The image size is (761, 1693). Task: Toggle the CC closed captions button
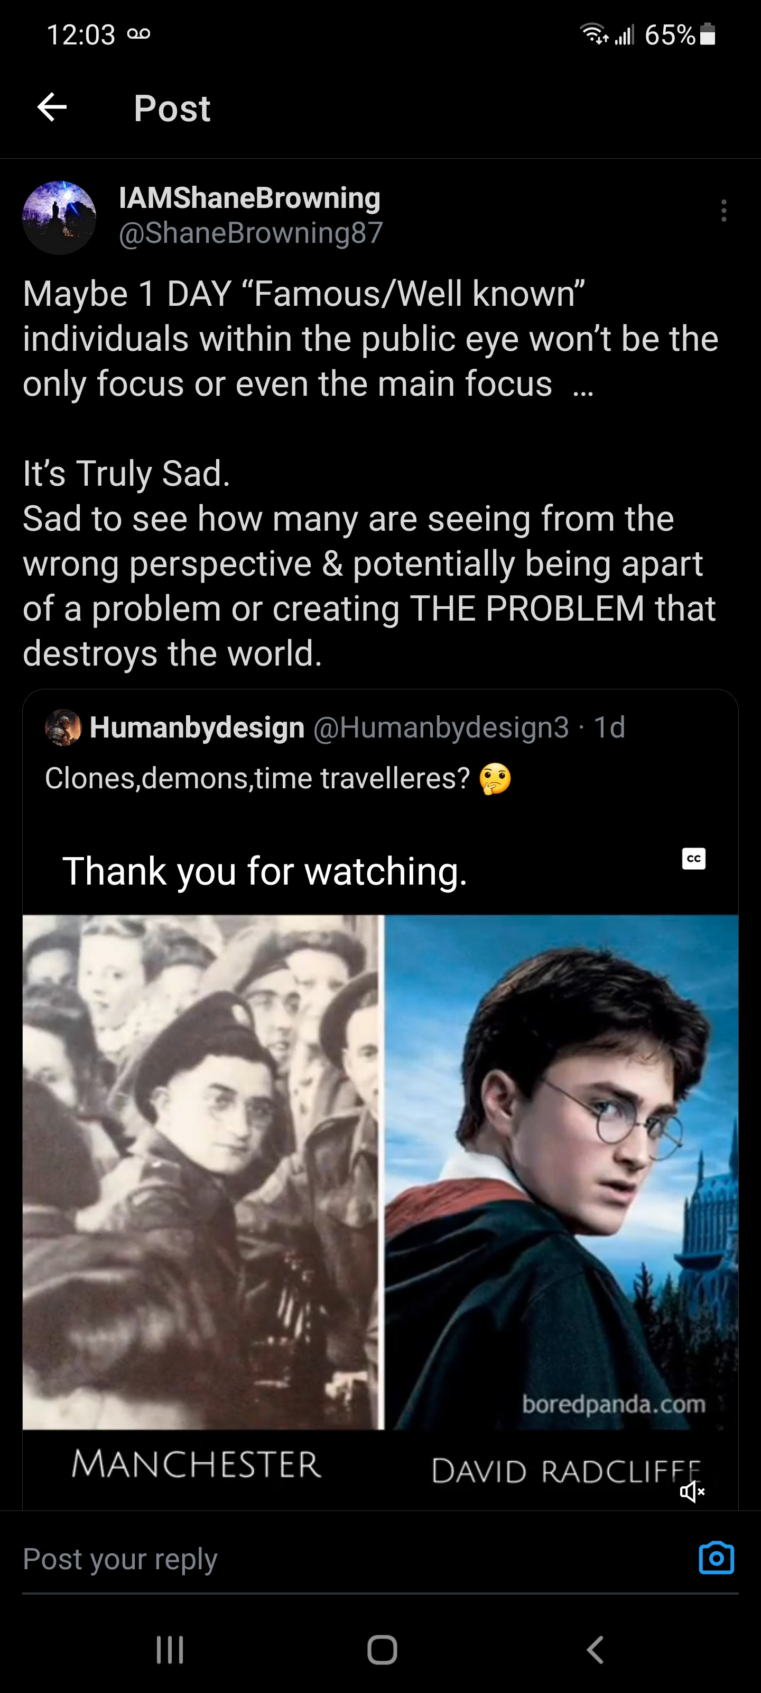click(694, 858)
